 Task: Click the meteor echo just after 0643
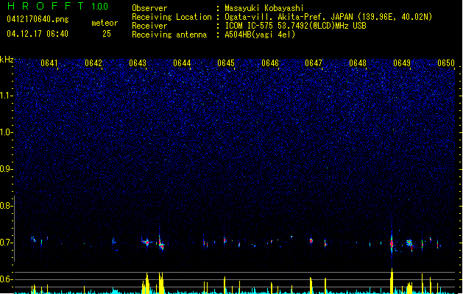pyautogui.click(x=146, y=243)
